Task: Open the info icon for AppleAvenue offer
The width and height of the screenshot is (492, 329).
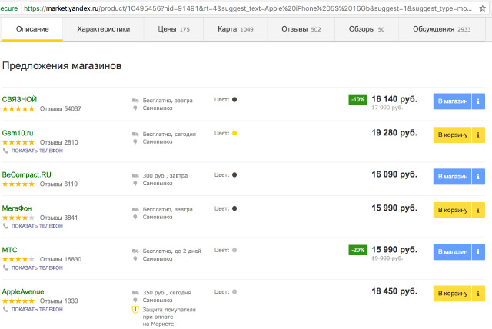Action: (478, 294)
